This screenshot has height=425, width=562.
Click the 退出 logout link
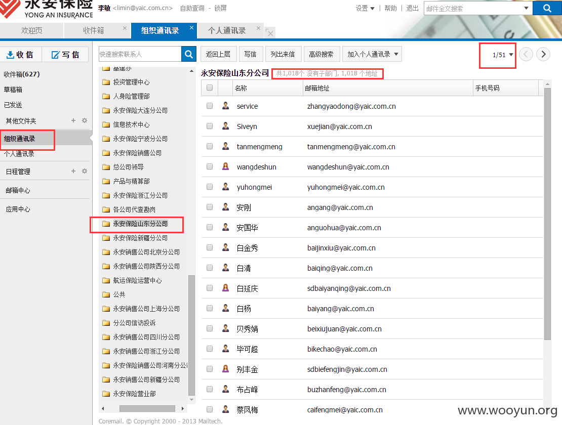point(412,8)
